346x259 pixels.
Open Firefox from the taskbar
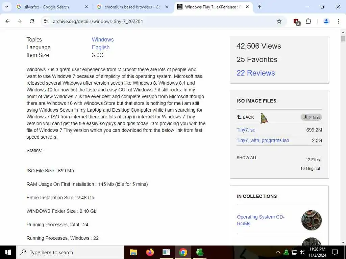click(x=150, y=252)
